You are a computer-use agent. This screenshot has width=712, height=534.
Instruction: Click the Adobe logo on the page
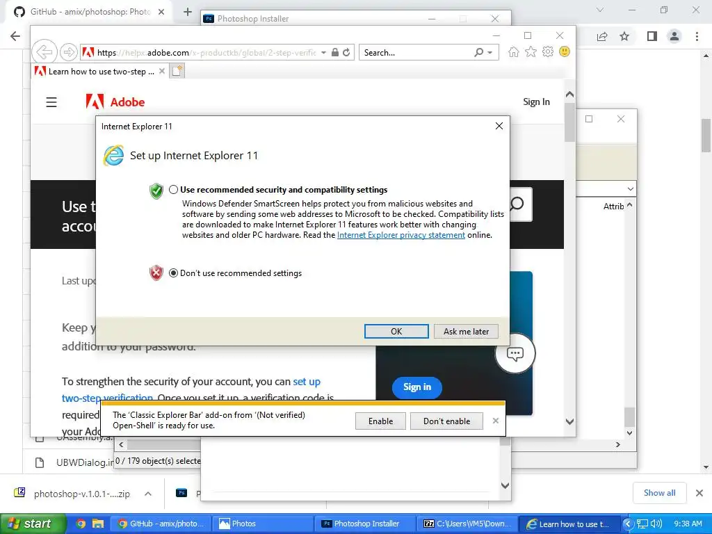(x=115, y=102)
